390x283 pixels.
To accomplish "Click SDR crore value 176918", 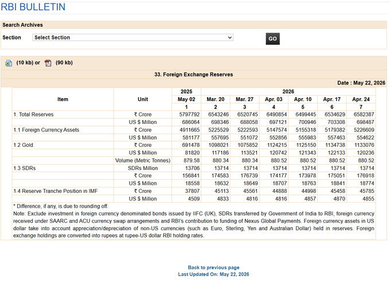I will (365, 176).
